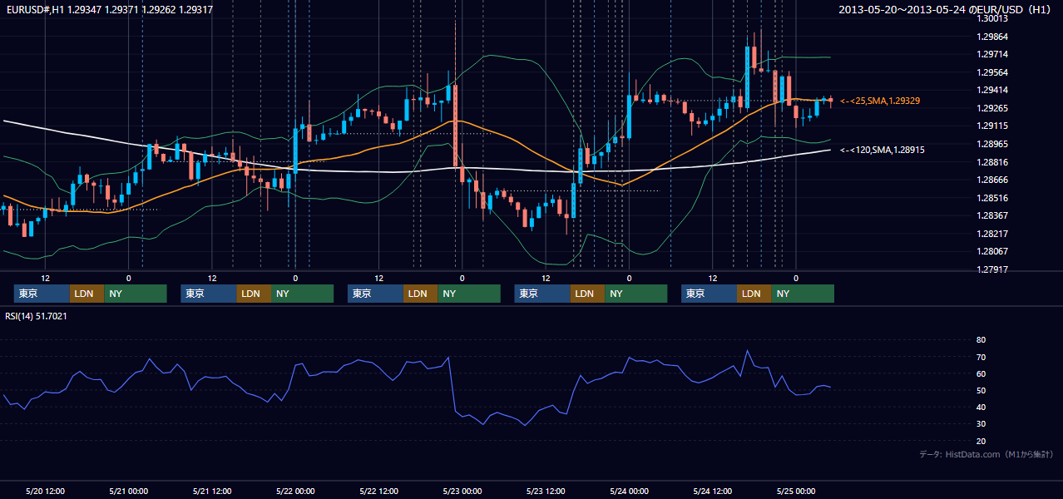Click price axis value 1.27917
Screen dimensions: 1063x499
tap(992, 269)
